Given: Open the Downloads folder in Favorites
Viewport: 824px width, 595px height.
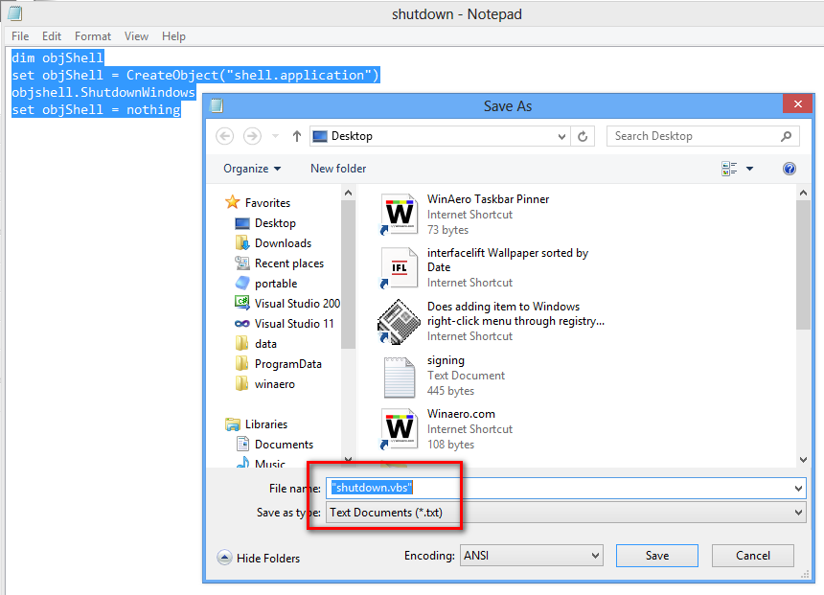Looking at the screenshot, I should pos(283,243).
